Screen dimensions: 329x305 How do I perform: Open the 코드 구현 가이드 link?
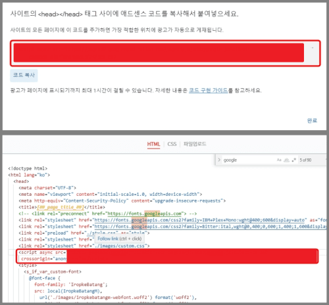click(208, 90)
